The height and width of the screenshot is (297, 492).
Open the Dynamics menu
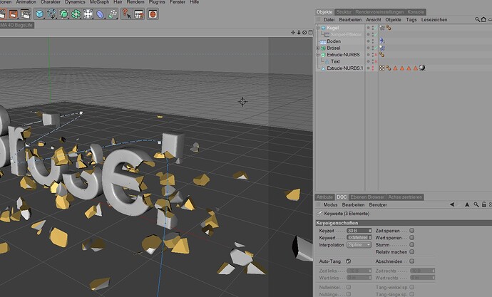pos(75,2)
